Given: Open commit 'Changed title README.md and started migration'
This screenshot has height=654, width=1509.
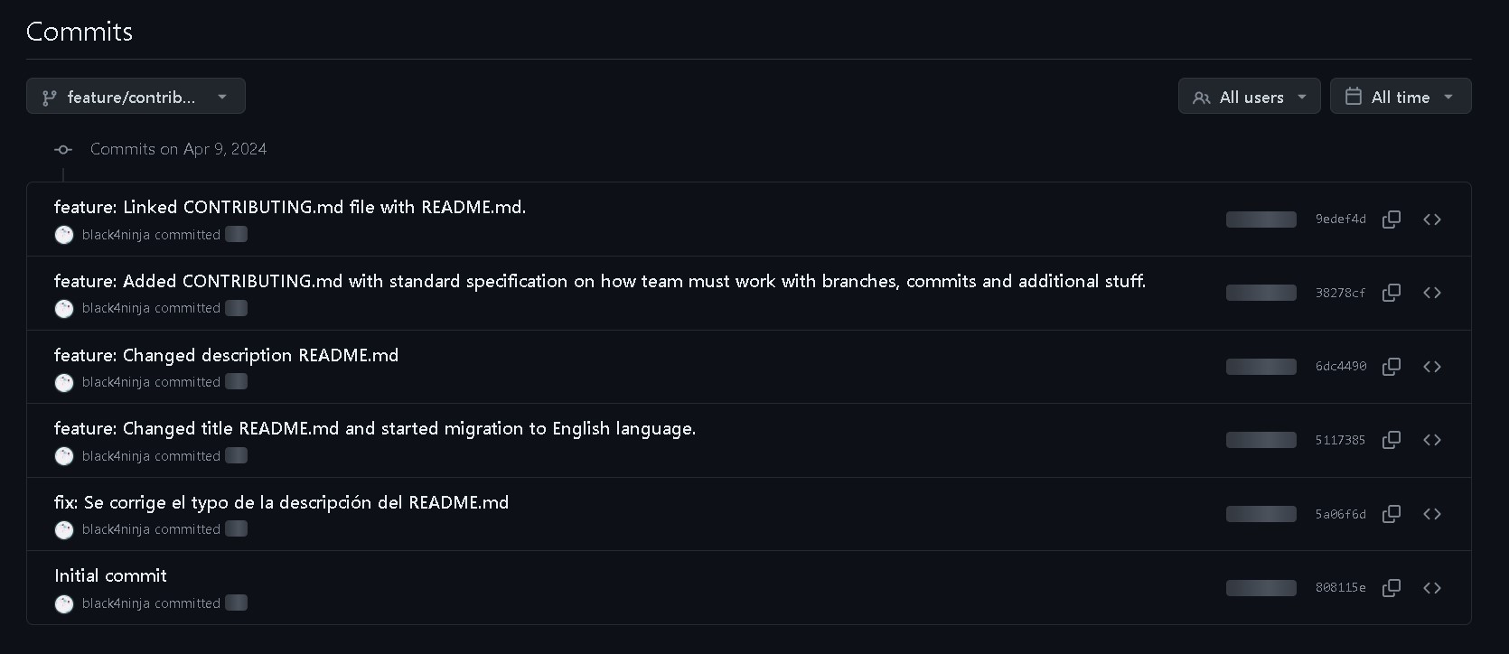Looking at the screenshot, I should click(x=374, y=428).
